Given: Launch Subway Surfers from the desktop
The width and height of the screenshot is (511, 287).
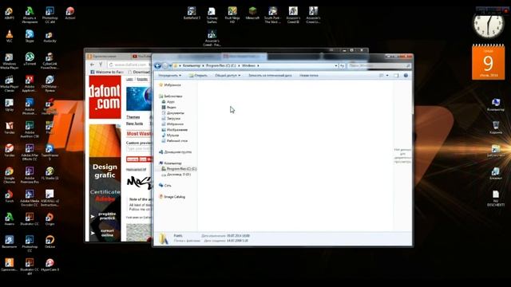Looking at the screenshot, I should point(212,15).
